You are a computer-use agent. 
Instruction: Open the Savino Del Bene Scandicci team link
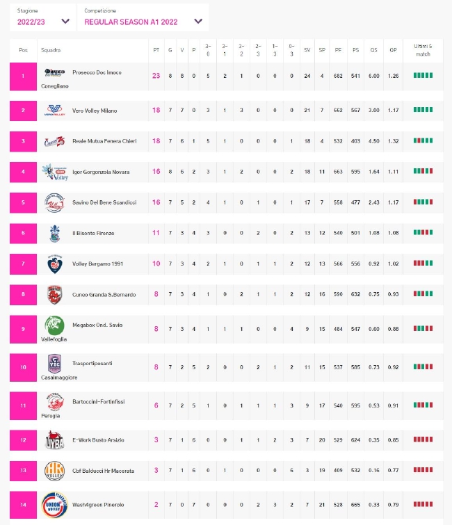(x=104, y=202)
